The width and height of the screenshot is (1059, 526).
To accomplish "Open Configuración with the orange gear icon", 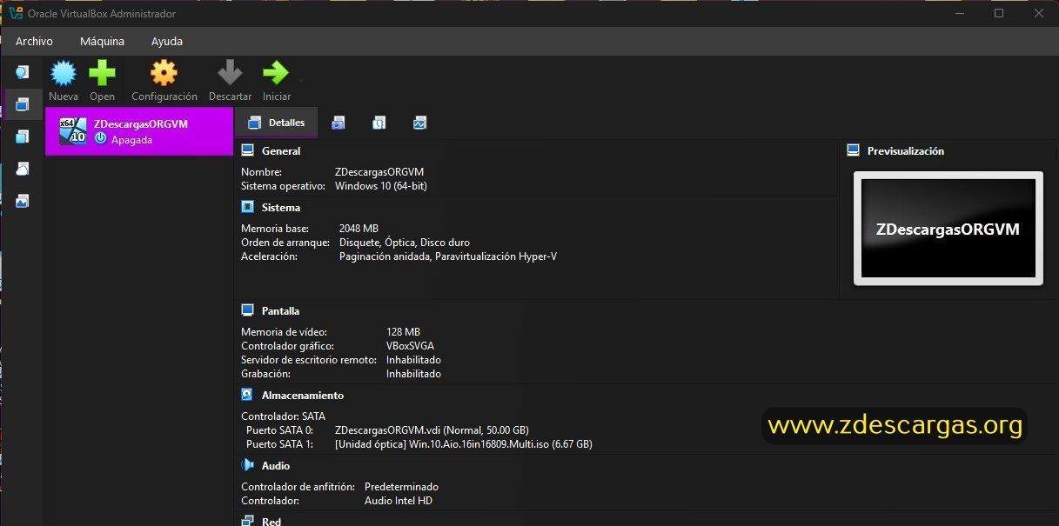I will click(x=164, y=72).
